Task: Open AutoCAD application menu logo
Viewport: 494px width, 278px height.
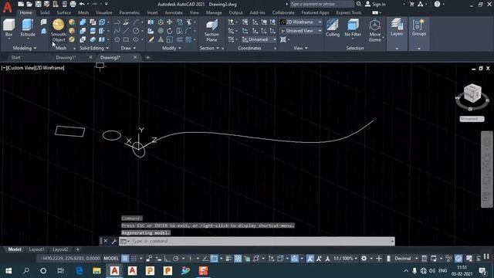Action: pos(7,7)
